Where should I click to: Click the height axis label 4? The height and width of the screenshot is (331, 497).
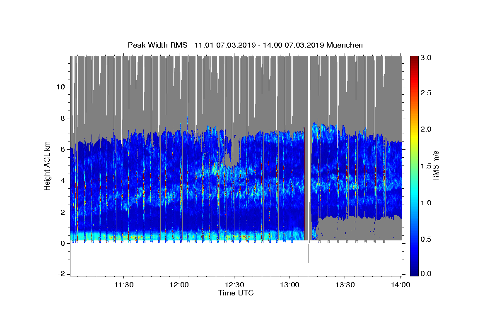click(x=63, y=181)
